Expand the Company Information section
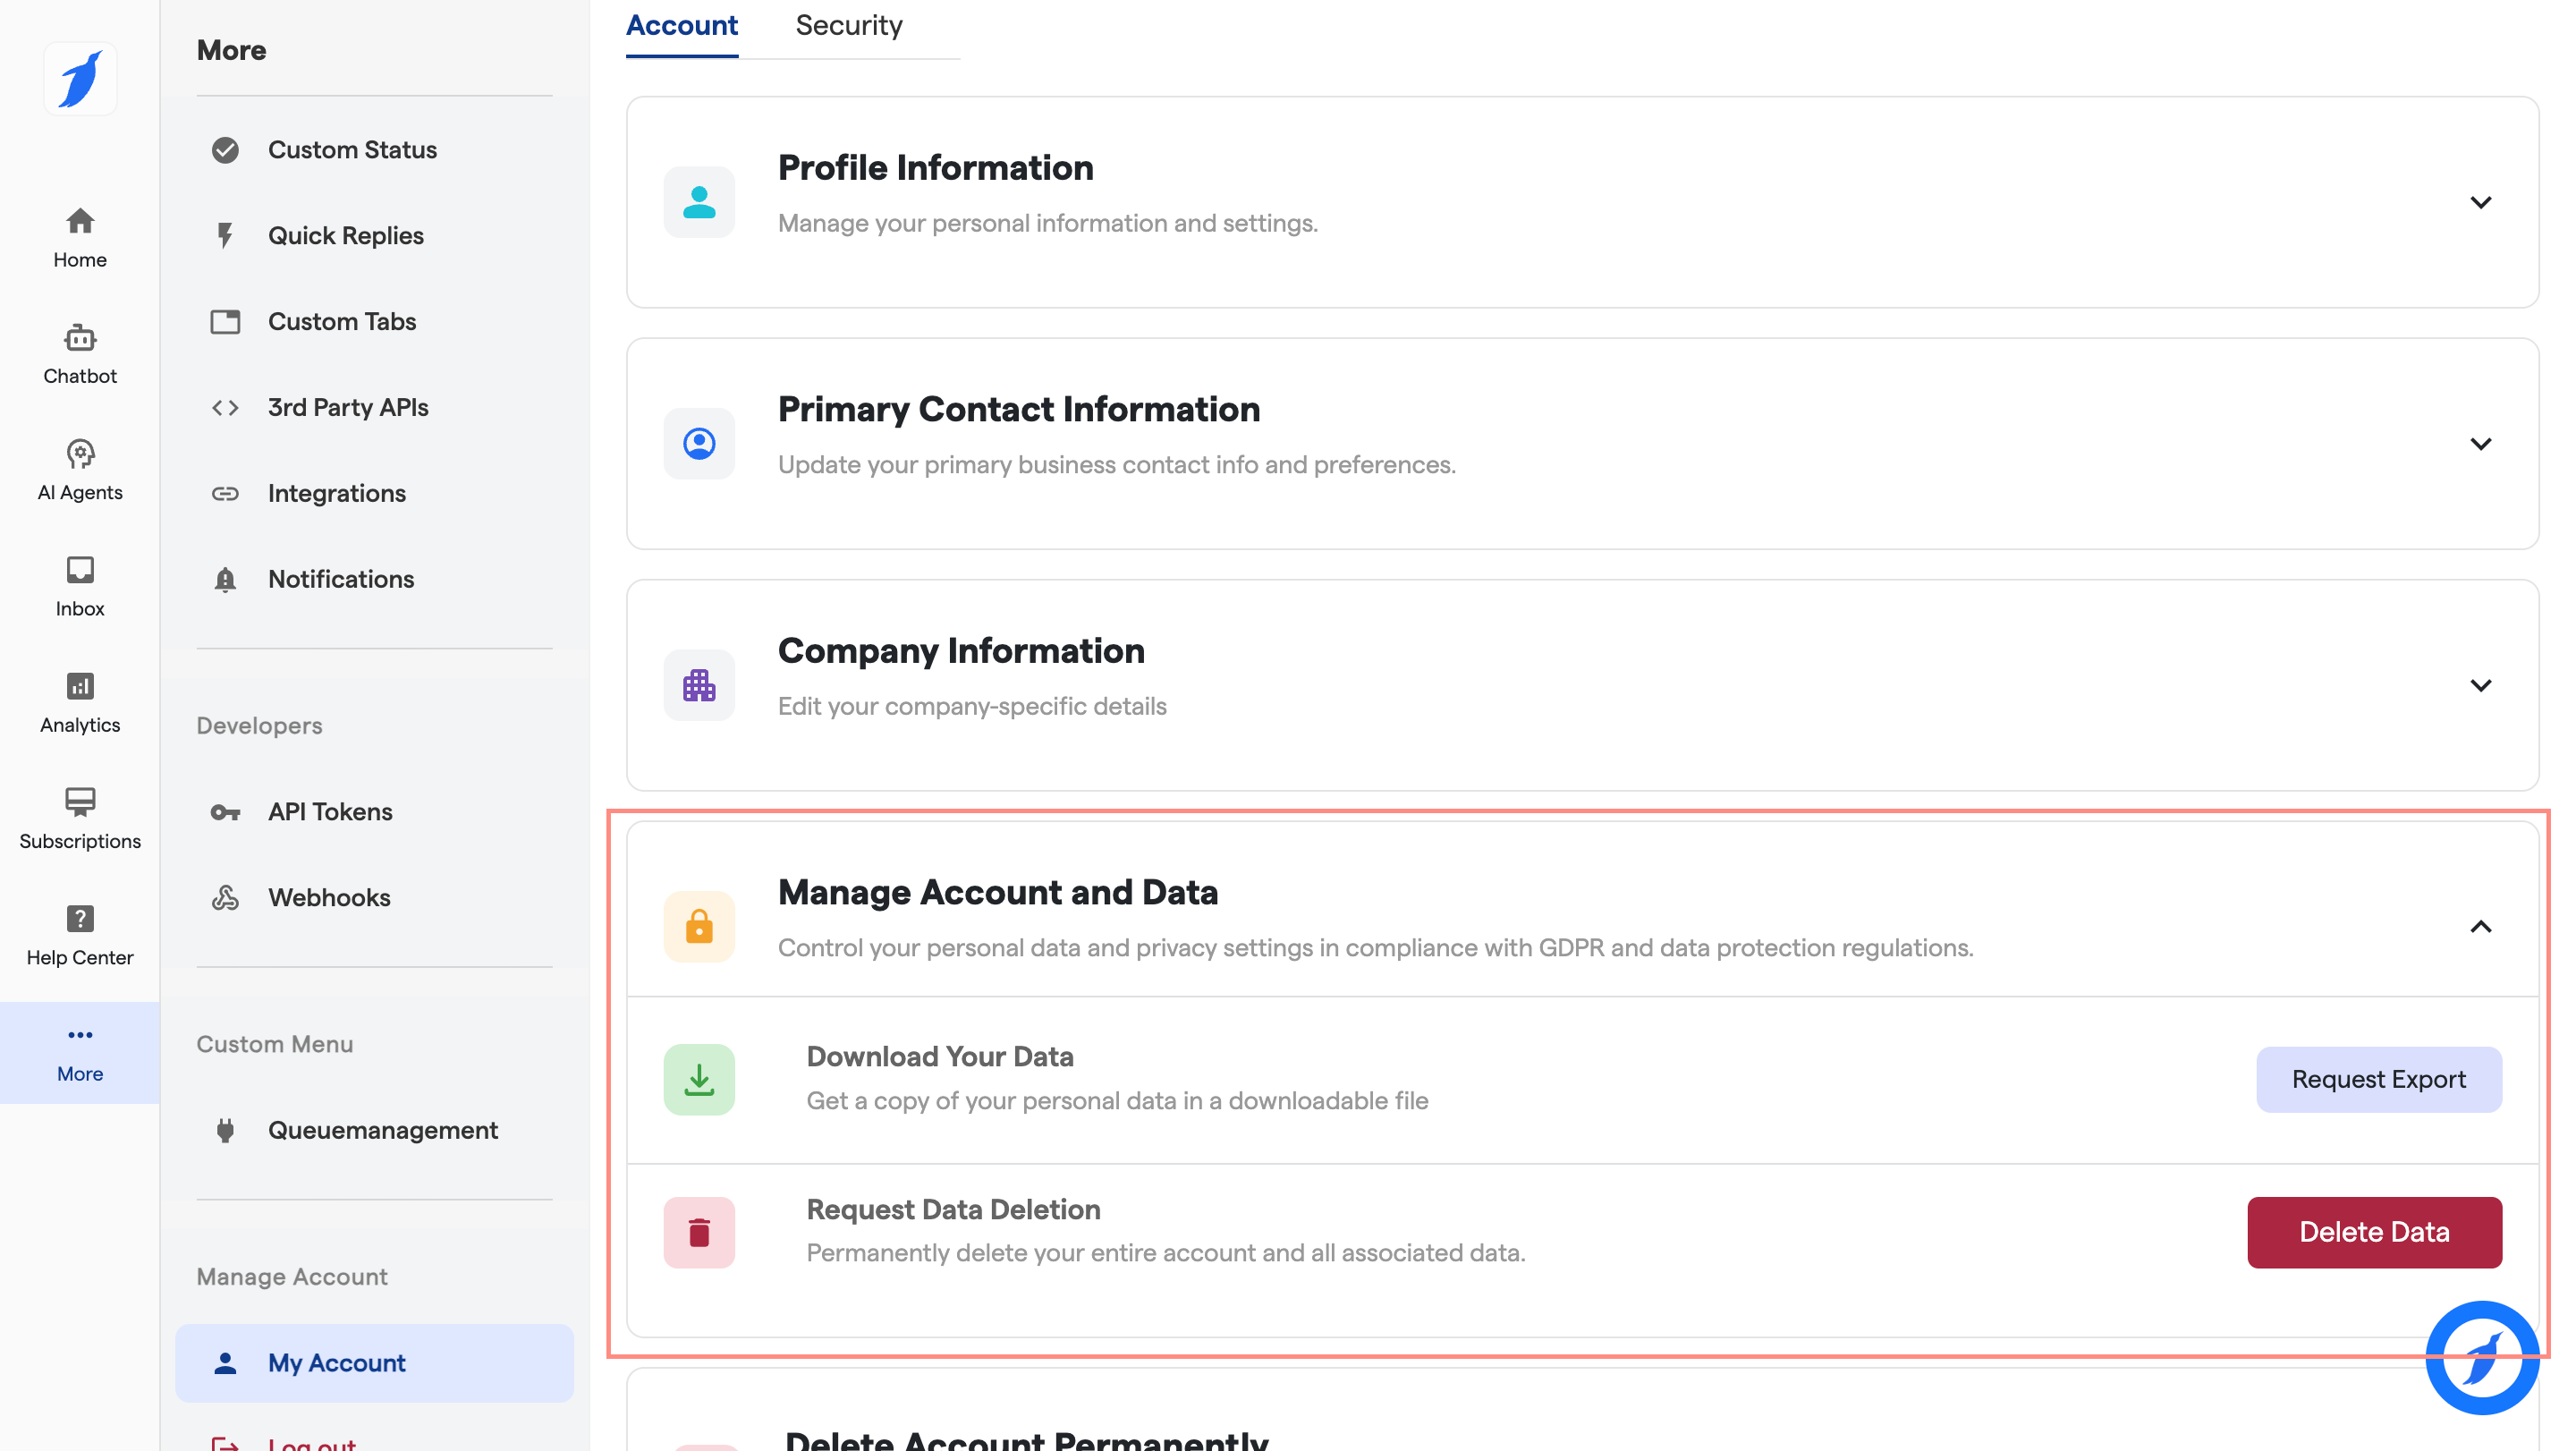 pos(2480,685)
